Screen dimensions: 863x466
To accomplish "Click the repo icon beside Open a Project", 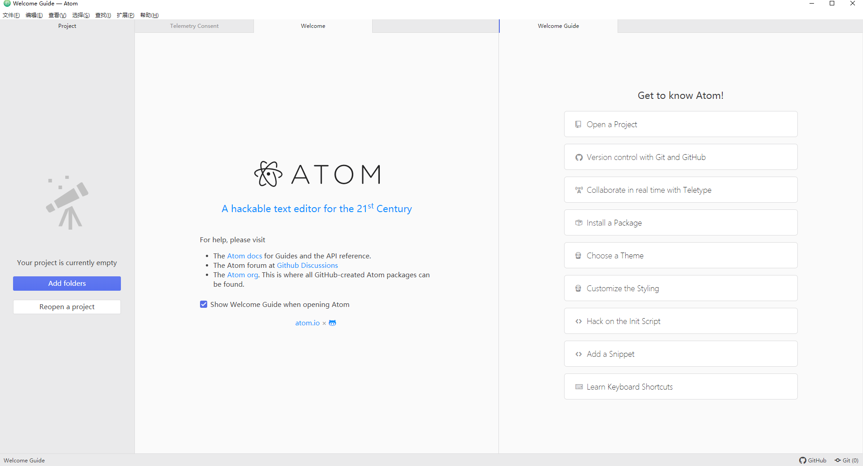I will (578, 124).
